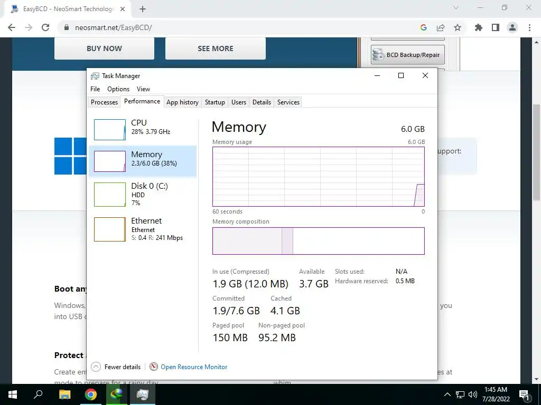Click the EasyBCD tab favicon

click(x=14, y=9)
